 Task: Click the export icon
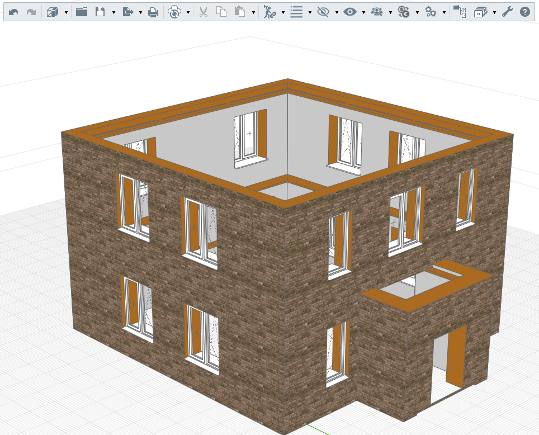tap(127, 12)
